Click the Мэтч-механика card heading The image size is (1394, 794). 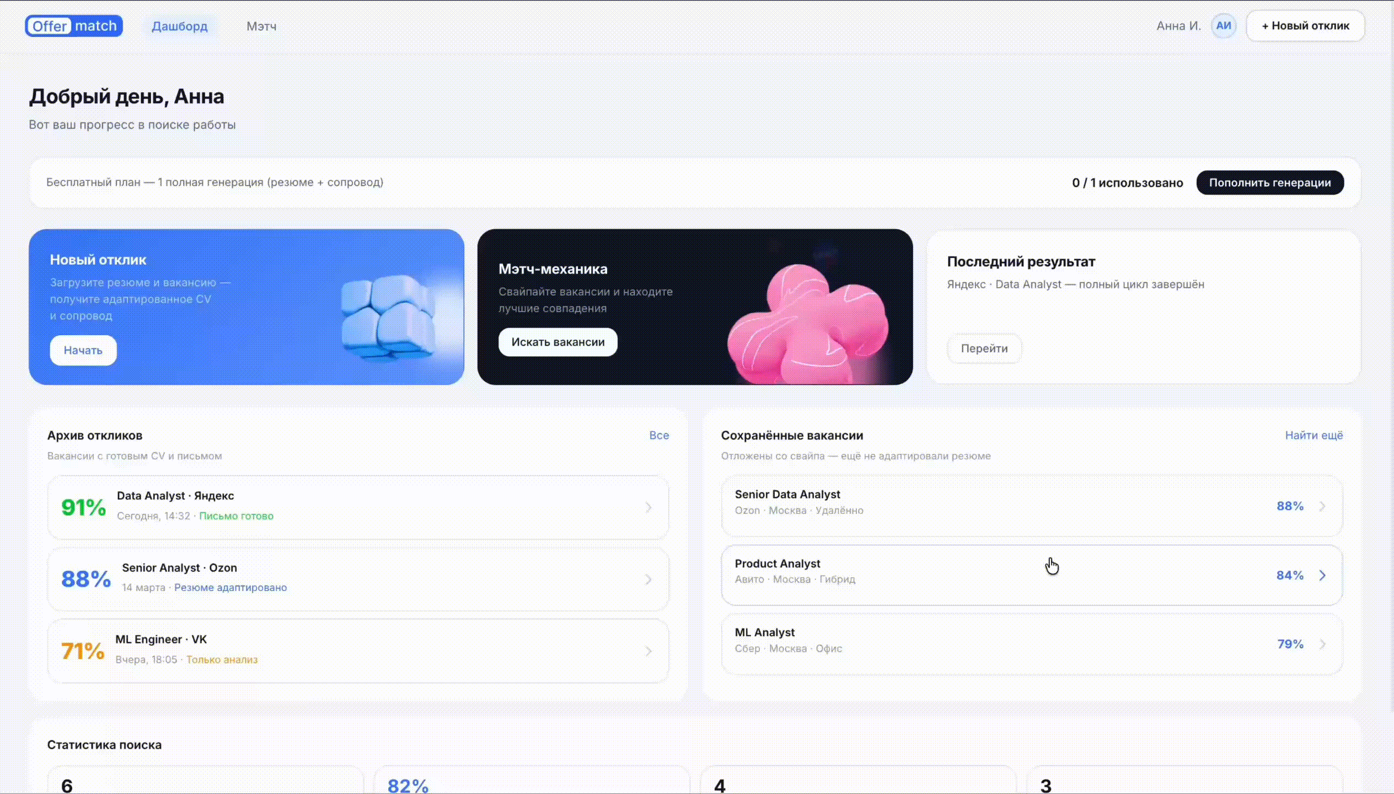click(x=553, y=269)
